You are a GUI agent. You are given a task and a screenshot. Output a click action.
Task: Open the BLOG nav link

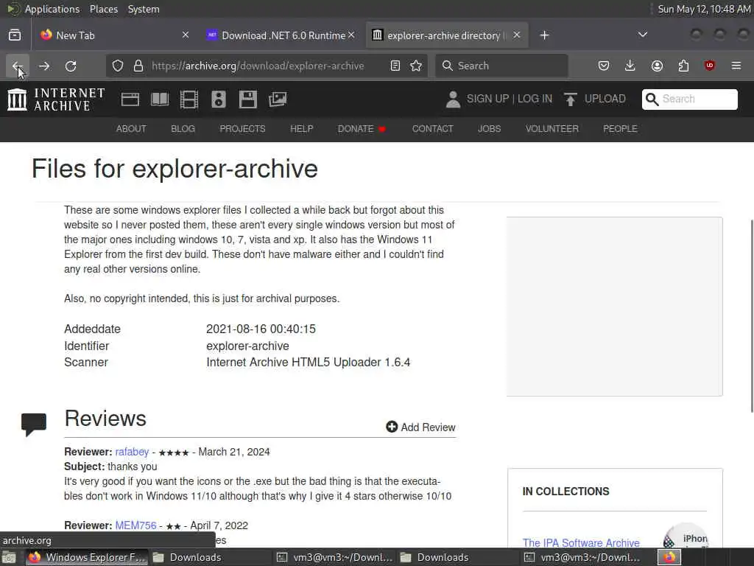[183, 129]
